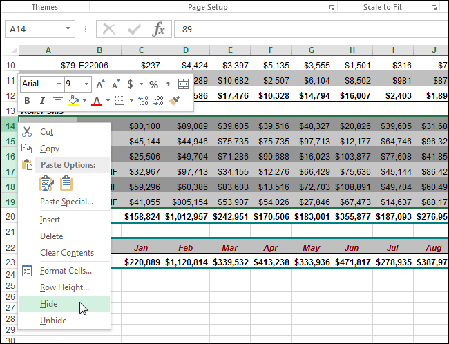Click the Insert Function fx icon

[x=158, y=29]
